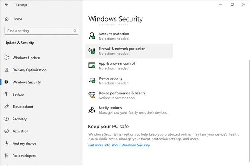250x166 pixels.
Task: Click the For developers tools icon
Action: pyautogui.click(x=6, y=155)
